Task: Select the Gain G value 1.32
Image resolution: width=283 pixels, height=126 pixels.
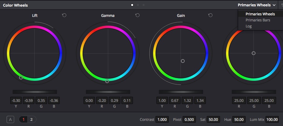Action: 187,100
